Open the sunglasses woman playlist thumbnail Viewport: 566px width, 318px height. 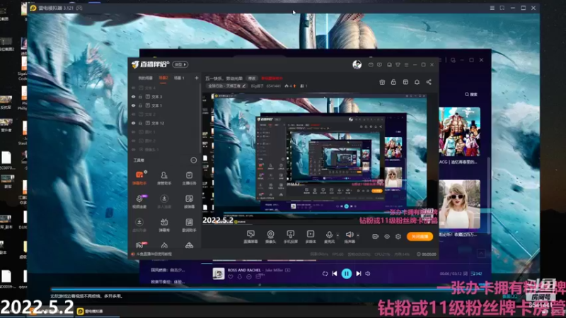(x=459, y=204)
